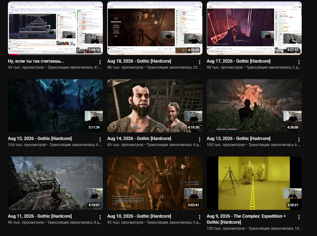
Task: Open title 'Aug 13, 2026 - Gothic [Hadrcore]'
Action: (239, 139)
